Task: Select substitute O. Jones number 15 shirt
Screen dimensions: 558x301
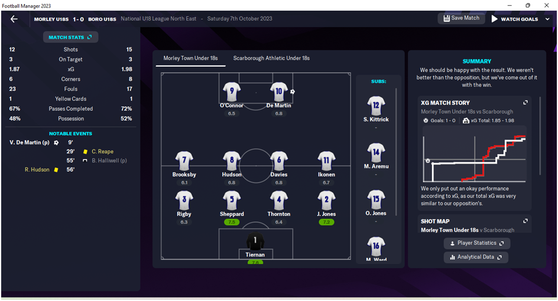Action: pyautogui.click(x=376, y=199)
